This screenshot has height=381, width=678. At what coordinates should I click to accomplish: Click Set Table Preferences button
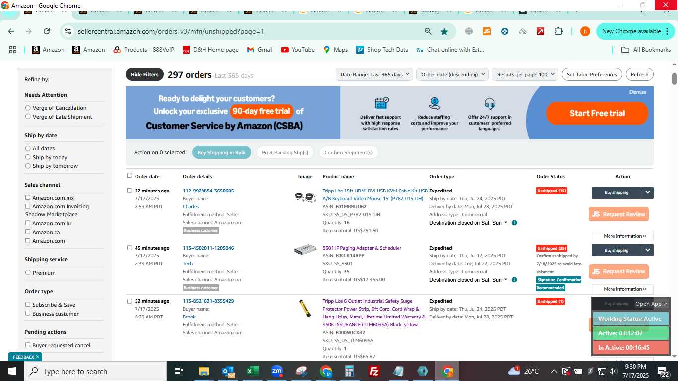[x=592, y=74]
